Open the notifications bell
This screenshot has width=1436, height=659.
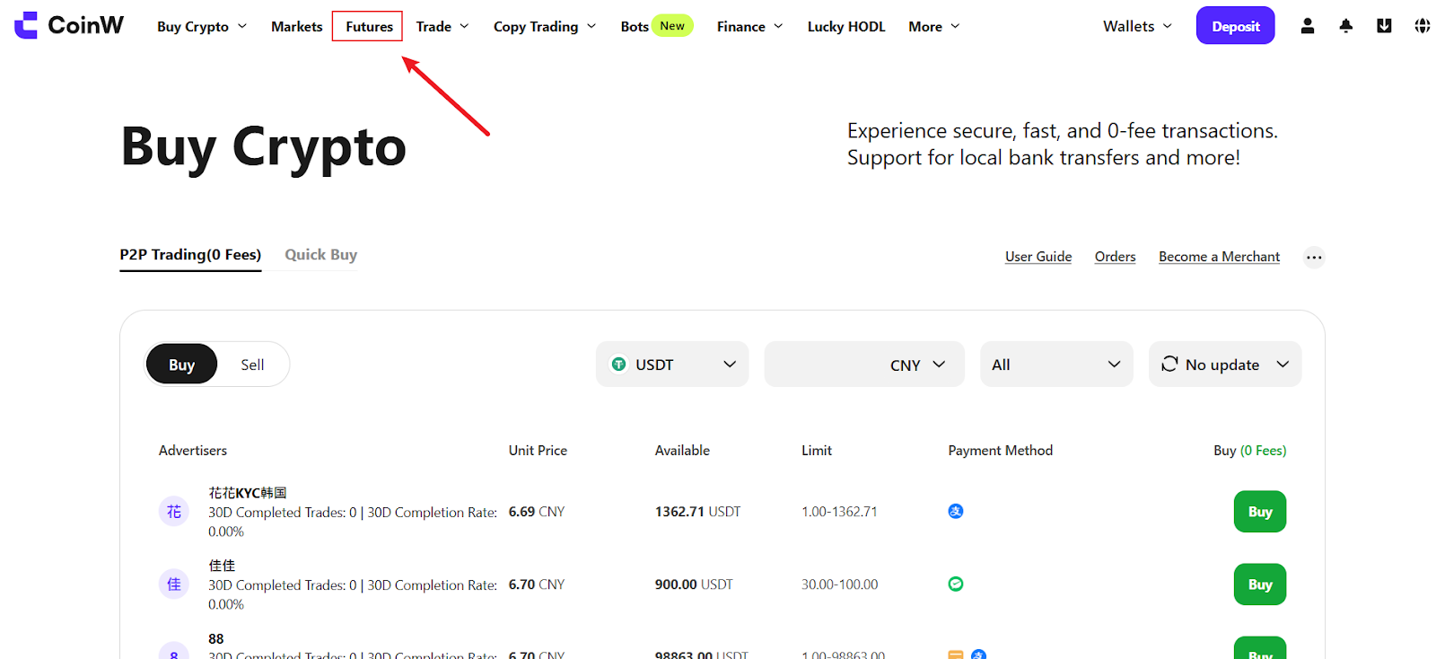(1345, 26)
